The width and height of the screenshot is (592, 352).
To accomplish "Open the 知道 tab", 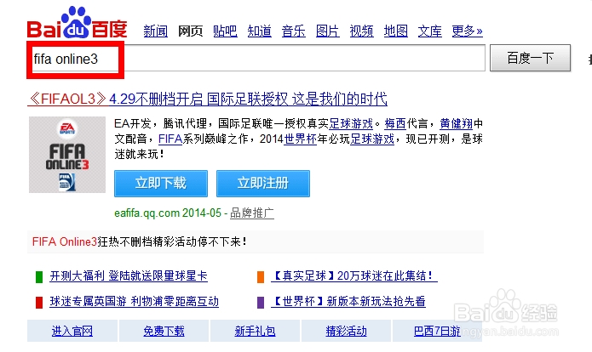I will [260, 31].
